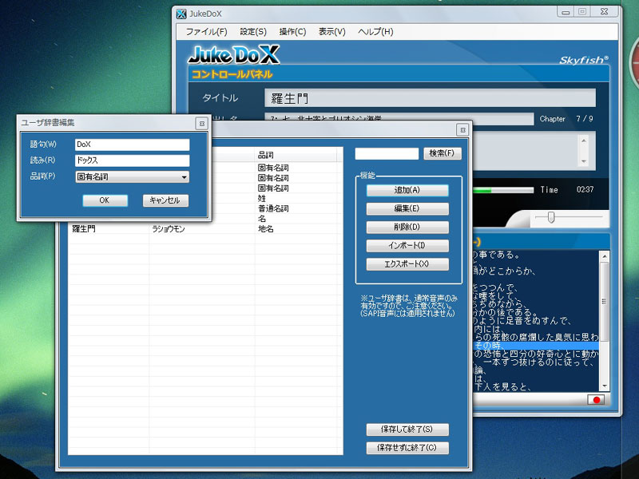The image size is (639, 479).
Task: Click the ラショウモン reading cell
Action: pyautogui.click(x=169, y=229)
